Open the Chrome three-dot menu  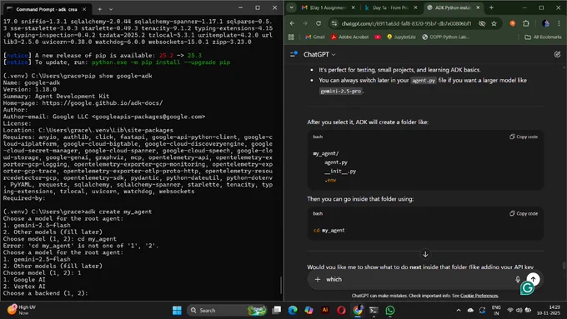pos(559,23)
